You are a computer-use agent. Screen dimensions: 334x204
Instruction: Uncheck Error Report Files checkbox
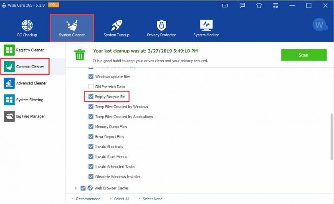pyautogui.click(x=91, y=137)
